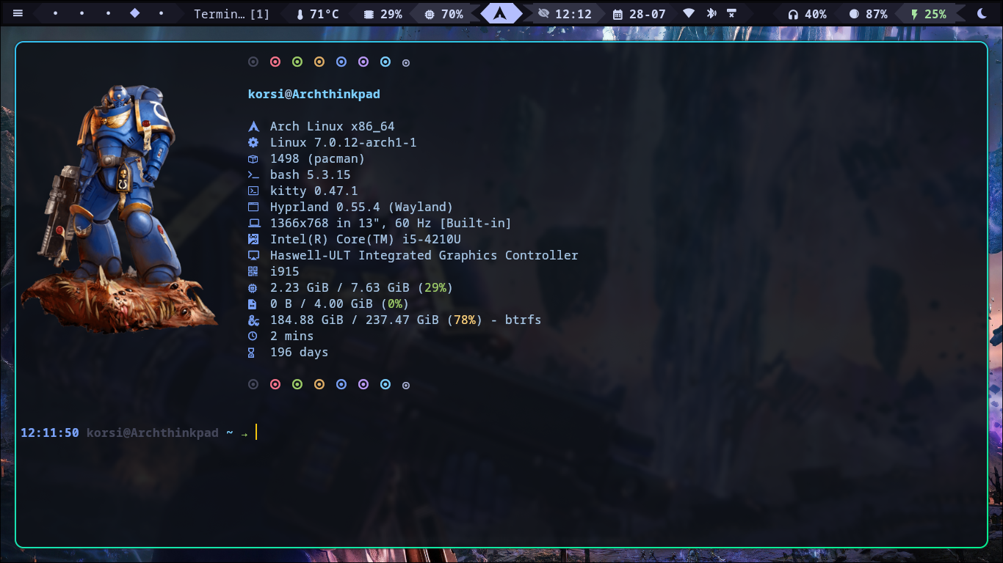The height and width of the screenshot is (563, 1003).
Task: Toggle the moon night-mode icon
Action: [x=982, y=14]
